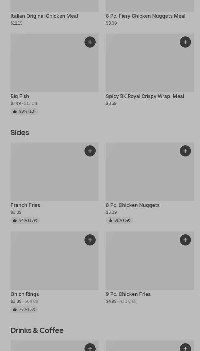Image resolution: width=200 pixels, height=351 pixels.
Task: Open 8 Pc. Fiery Chicken Nuggets Meal
Action: click(x=145, y=16)
